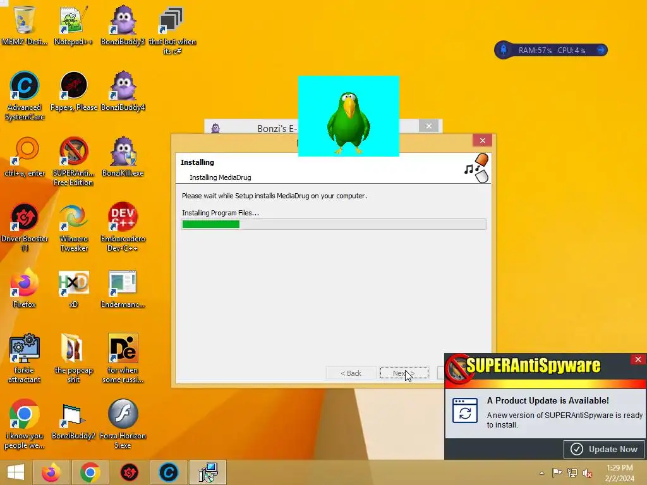Click the rocket icon on RAM/CPU widget
647x485 pixels.
point(504,50)
